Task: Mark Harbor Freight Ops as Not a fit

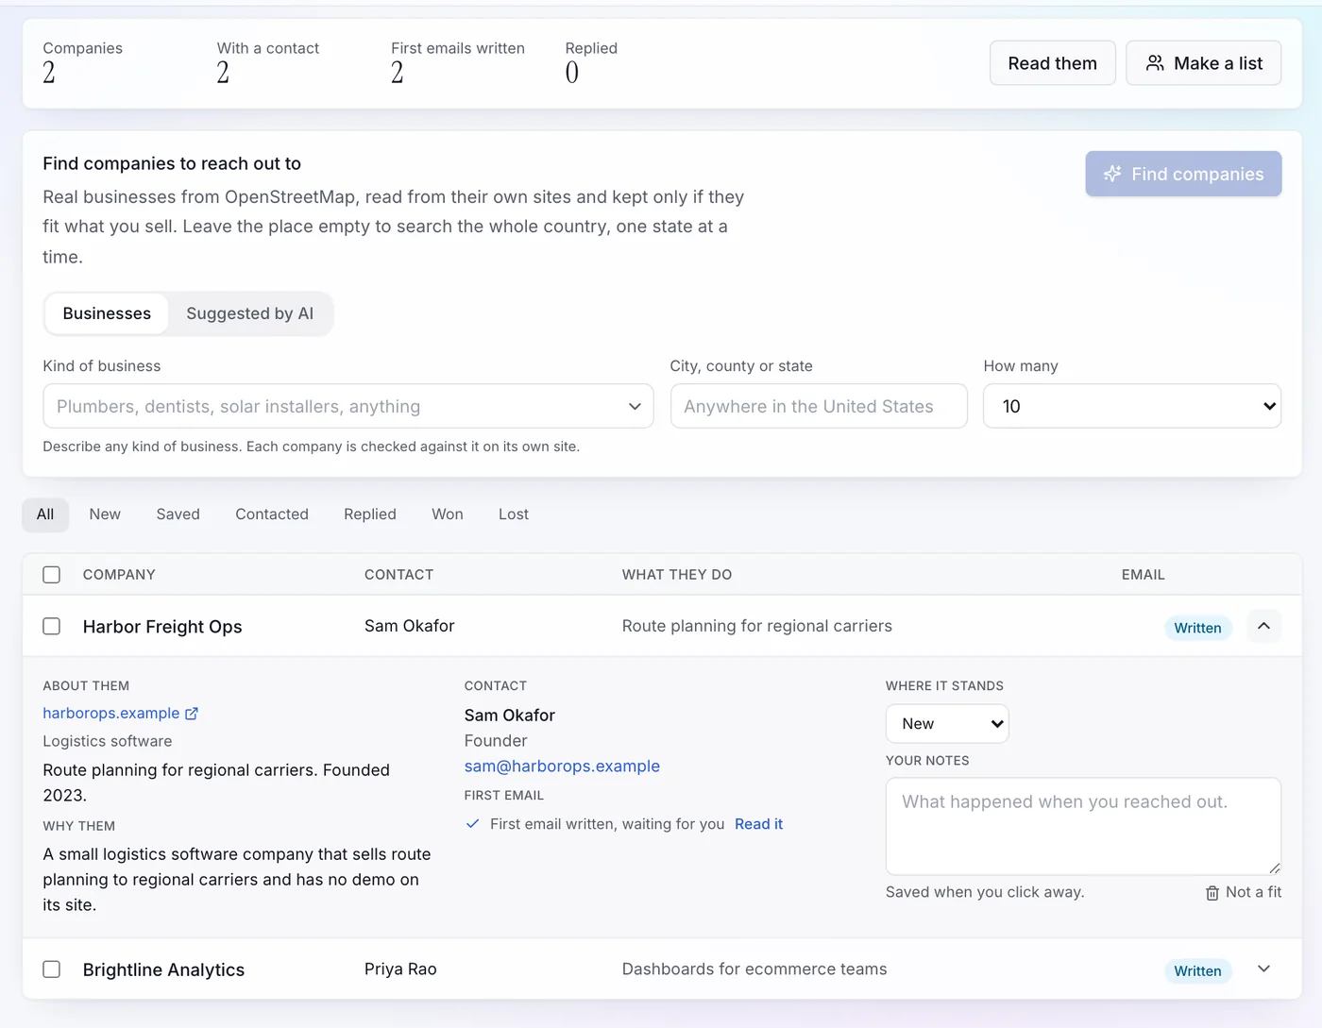Action: coord(1244,893)
